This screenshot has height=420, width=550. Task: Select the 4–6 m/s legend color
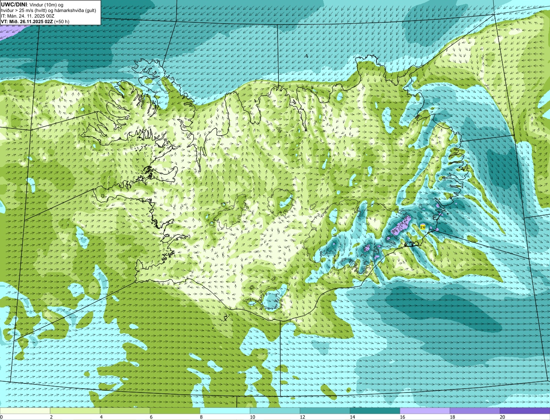coord(125,411)
